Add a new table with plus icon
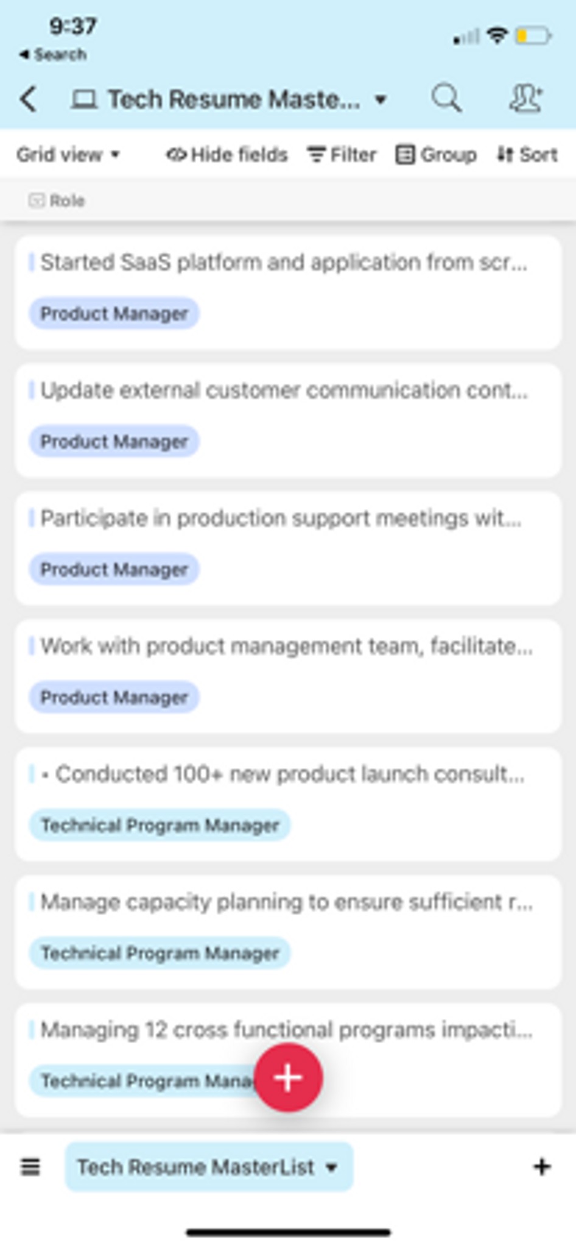 point(542,1166)
